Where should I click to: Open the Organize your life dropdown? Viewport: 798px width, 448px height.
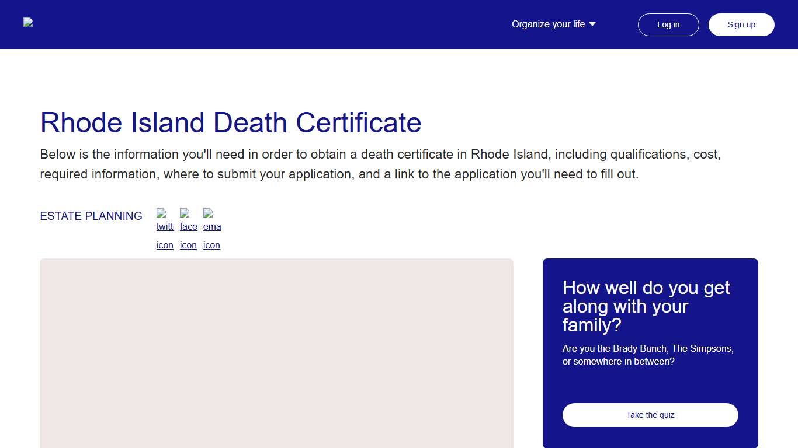(553, 24)
